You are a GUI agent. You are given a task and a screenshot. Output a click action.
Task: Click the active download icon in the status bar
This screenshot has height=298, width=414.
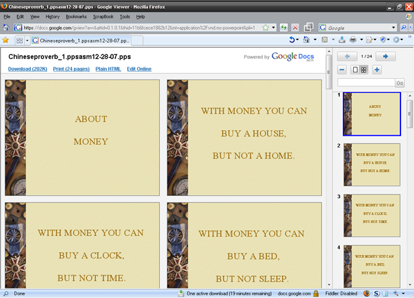click(181, 293)
